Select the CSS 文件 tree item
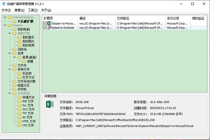Screen dimensions: 210x140 pos(28,125)
